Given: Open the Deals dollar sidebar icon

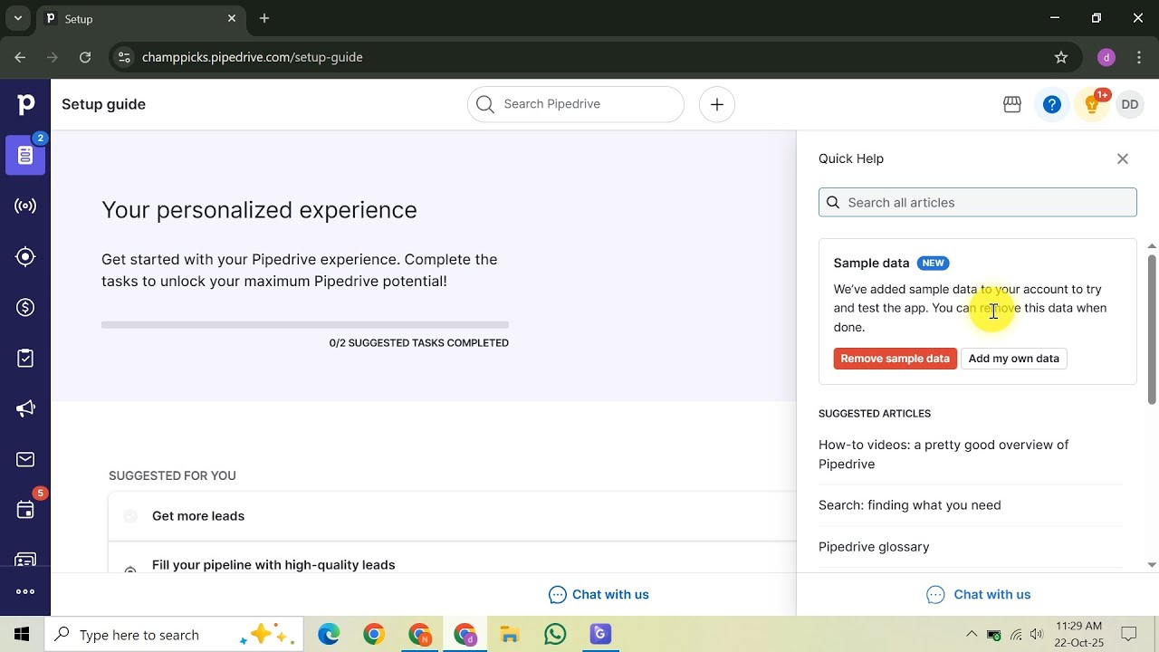Looking at the screenshot, I should click(x=25, y=308).
